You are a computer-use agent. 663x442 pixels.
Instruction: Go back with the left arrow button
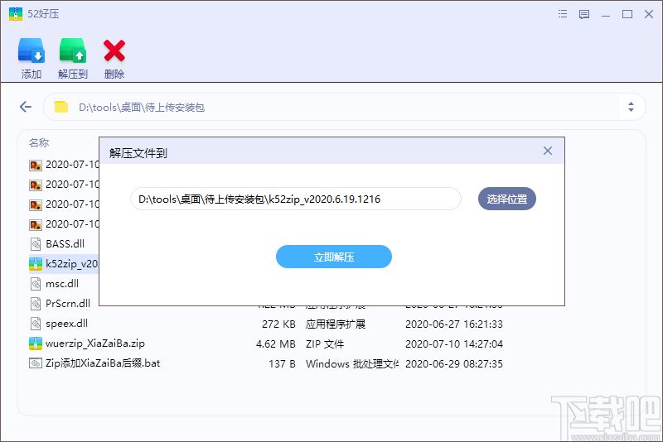pyautogui.click(x=26, y=107)
